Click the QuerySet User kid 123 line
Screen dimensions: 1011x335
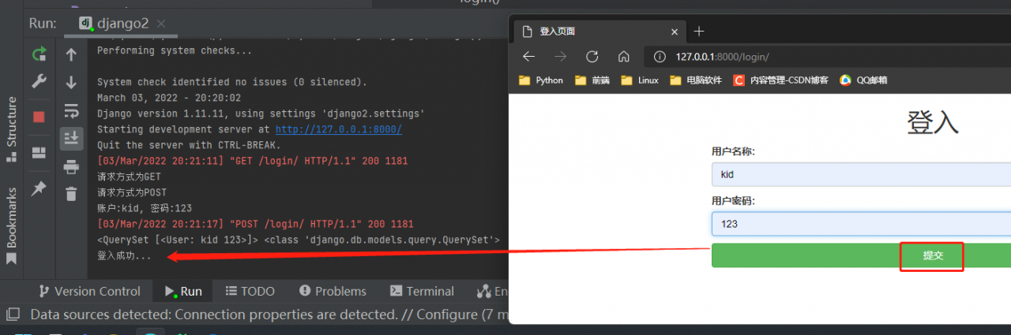coord(299,240)
